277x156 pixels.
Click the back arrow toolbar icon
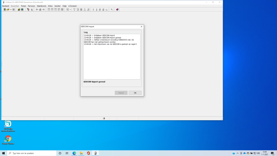37,10
